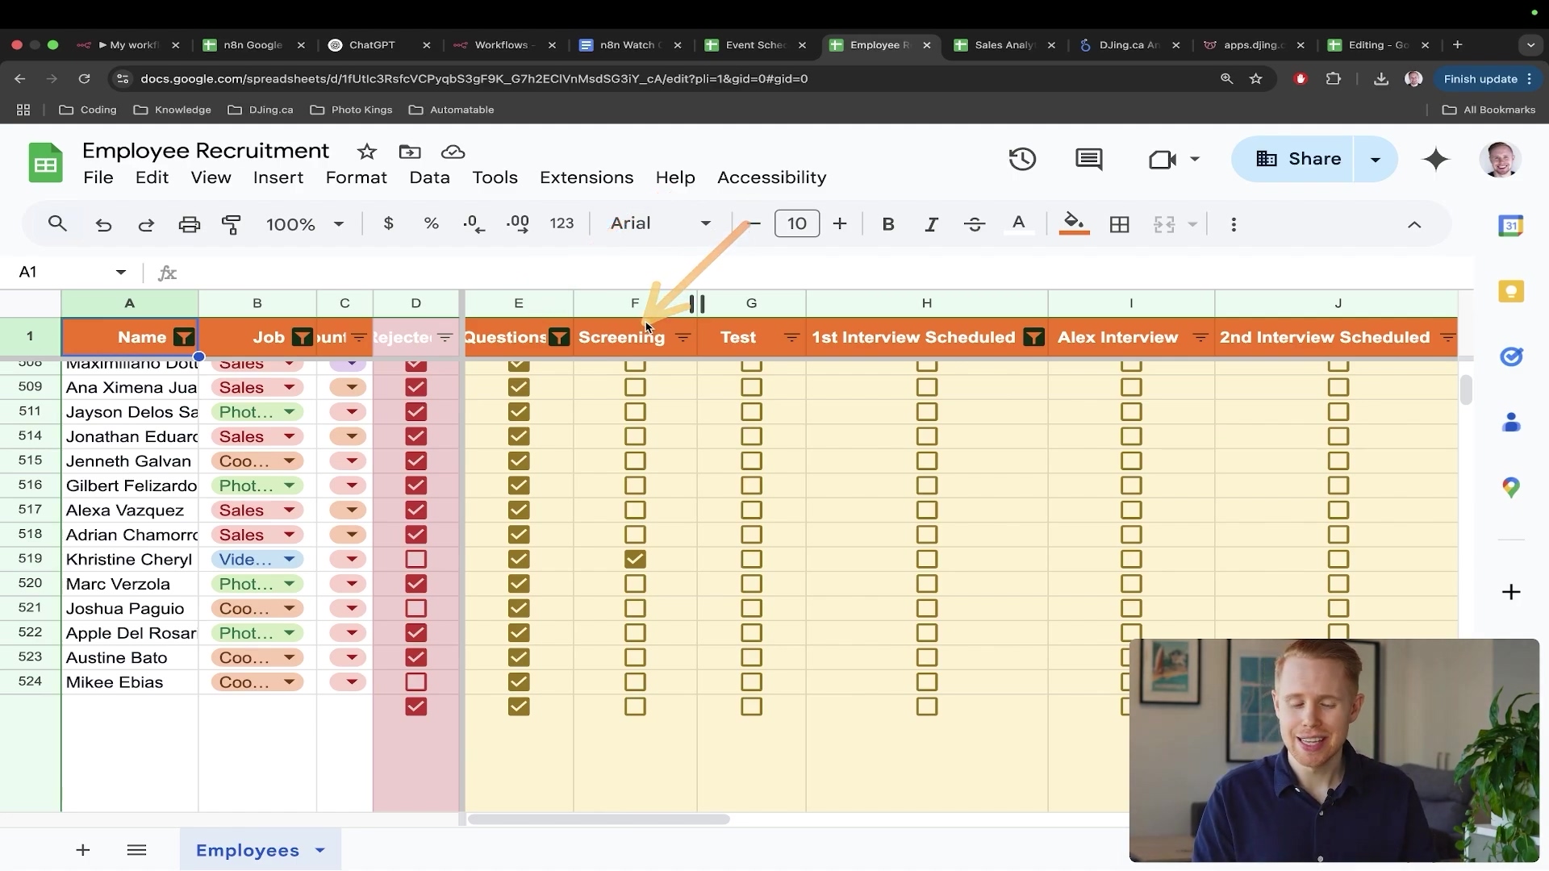Click the Gemini spark icon
Viewport: 1549px width, 871px height.
[1436, 159]
